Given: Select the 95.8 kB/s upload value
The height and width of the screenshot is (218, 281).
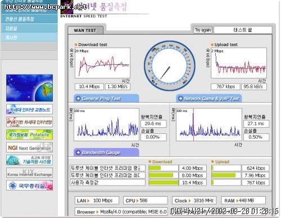Looking at the screenshot, I should tap(254, 87).
